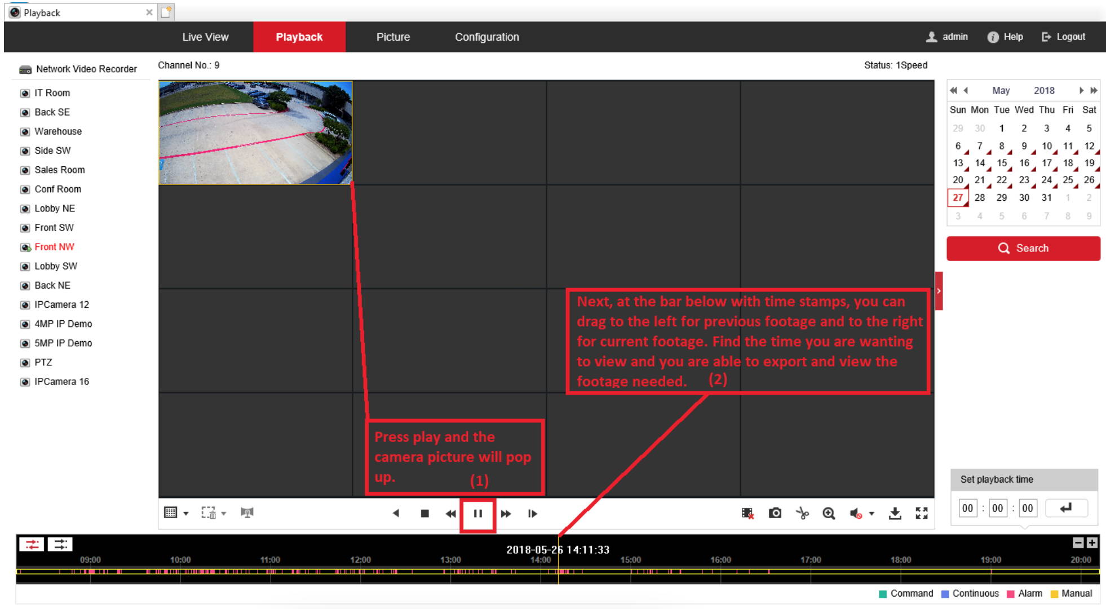
Task: Choose the Side SW camera
Action: [52, 151]
